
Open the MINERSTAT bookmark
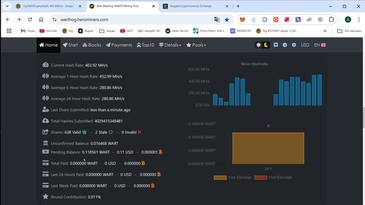241,31
